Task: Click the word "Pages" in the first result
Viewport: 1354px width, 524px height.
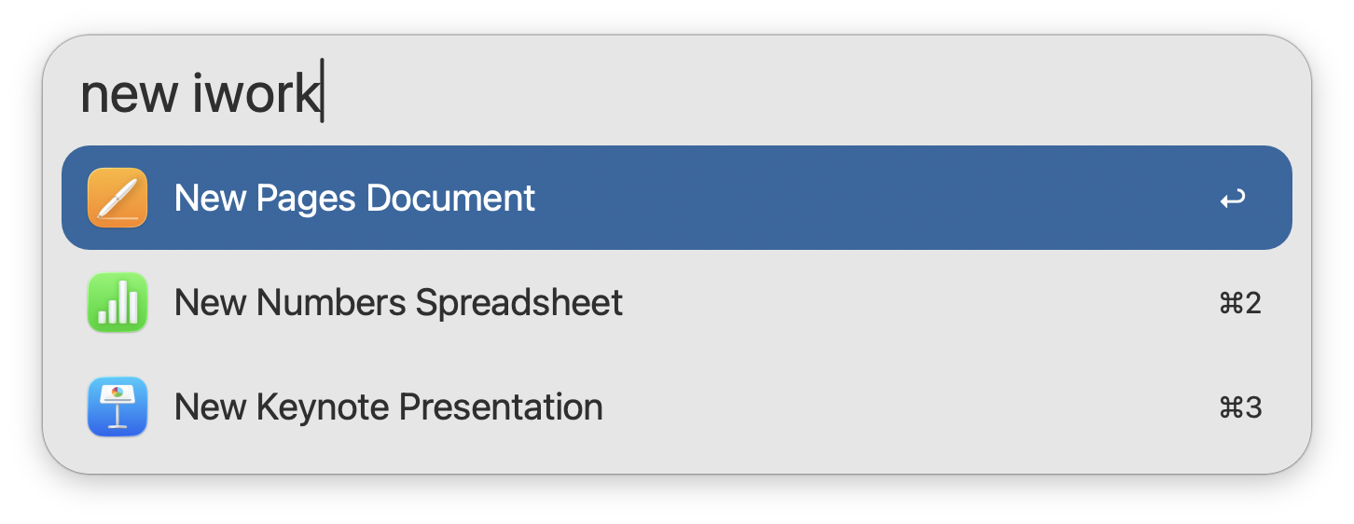Action: (307, 198)
